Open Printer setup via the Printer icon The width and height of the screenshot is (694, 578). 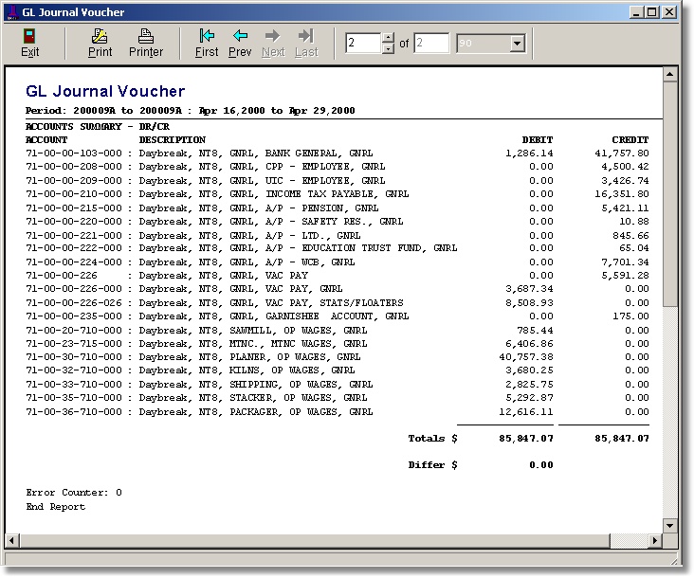(x=146, y=36)
